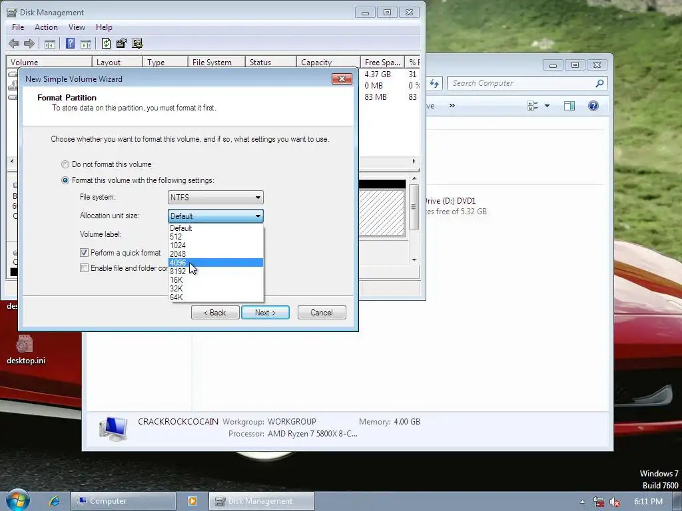Click the '< Back' button in the wizard
The image size is (682, 511).
(x=215, y=313)
